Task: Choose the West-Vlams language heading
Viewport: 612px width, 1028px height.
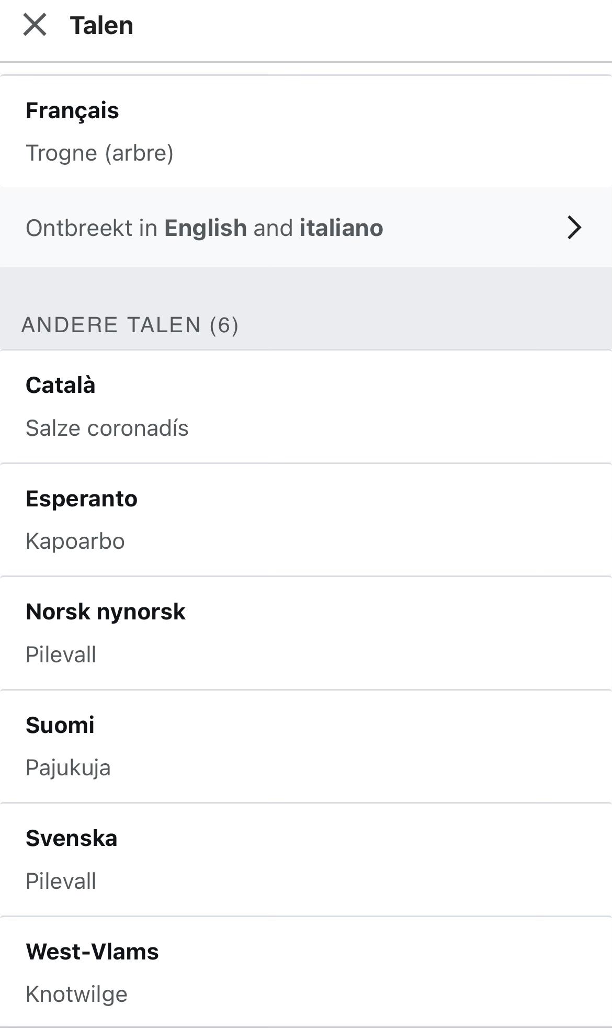Action: pyautogui.click(x=92, y=952)
